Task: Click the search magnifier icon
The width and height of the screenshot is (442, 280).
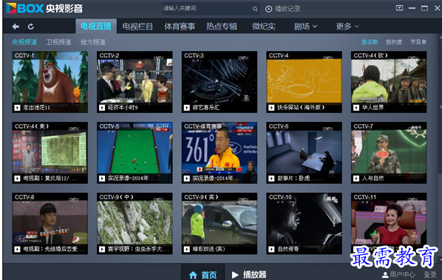Action: click(x=255, y=9)
